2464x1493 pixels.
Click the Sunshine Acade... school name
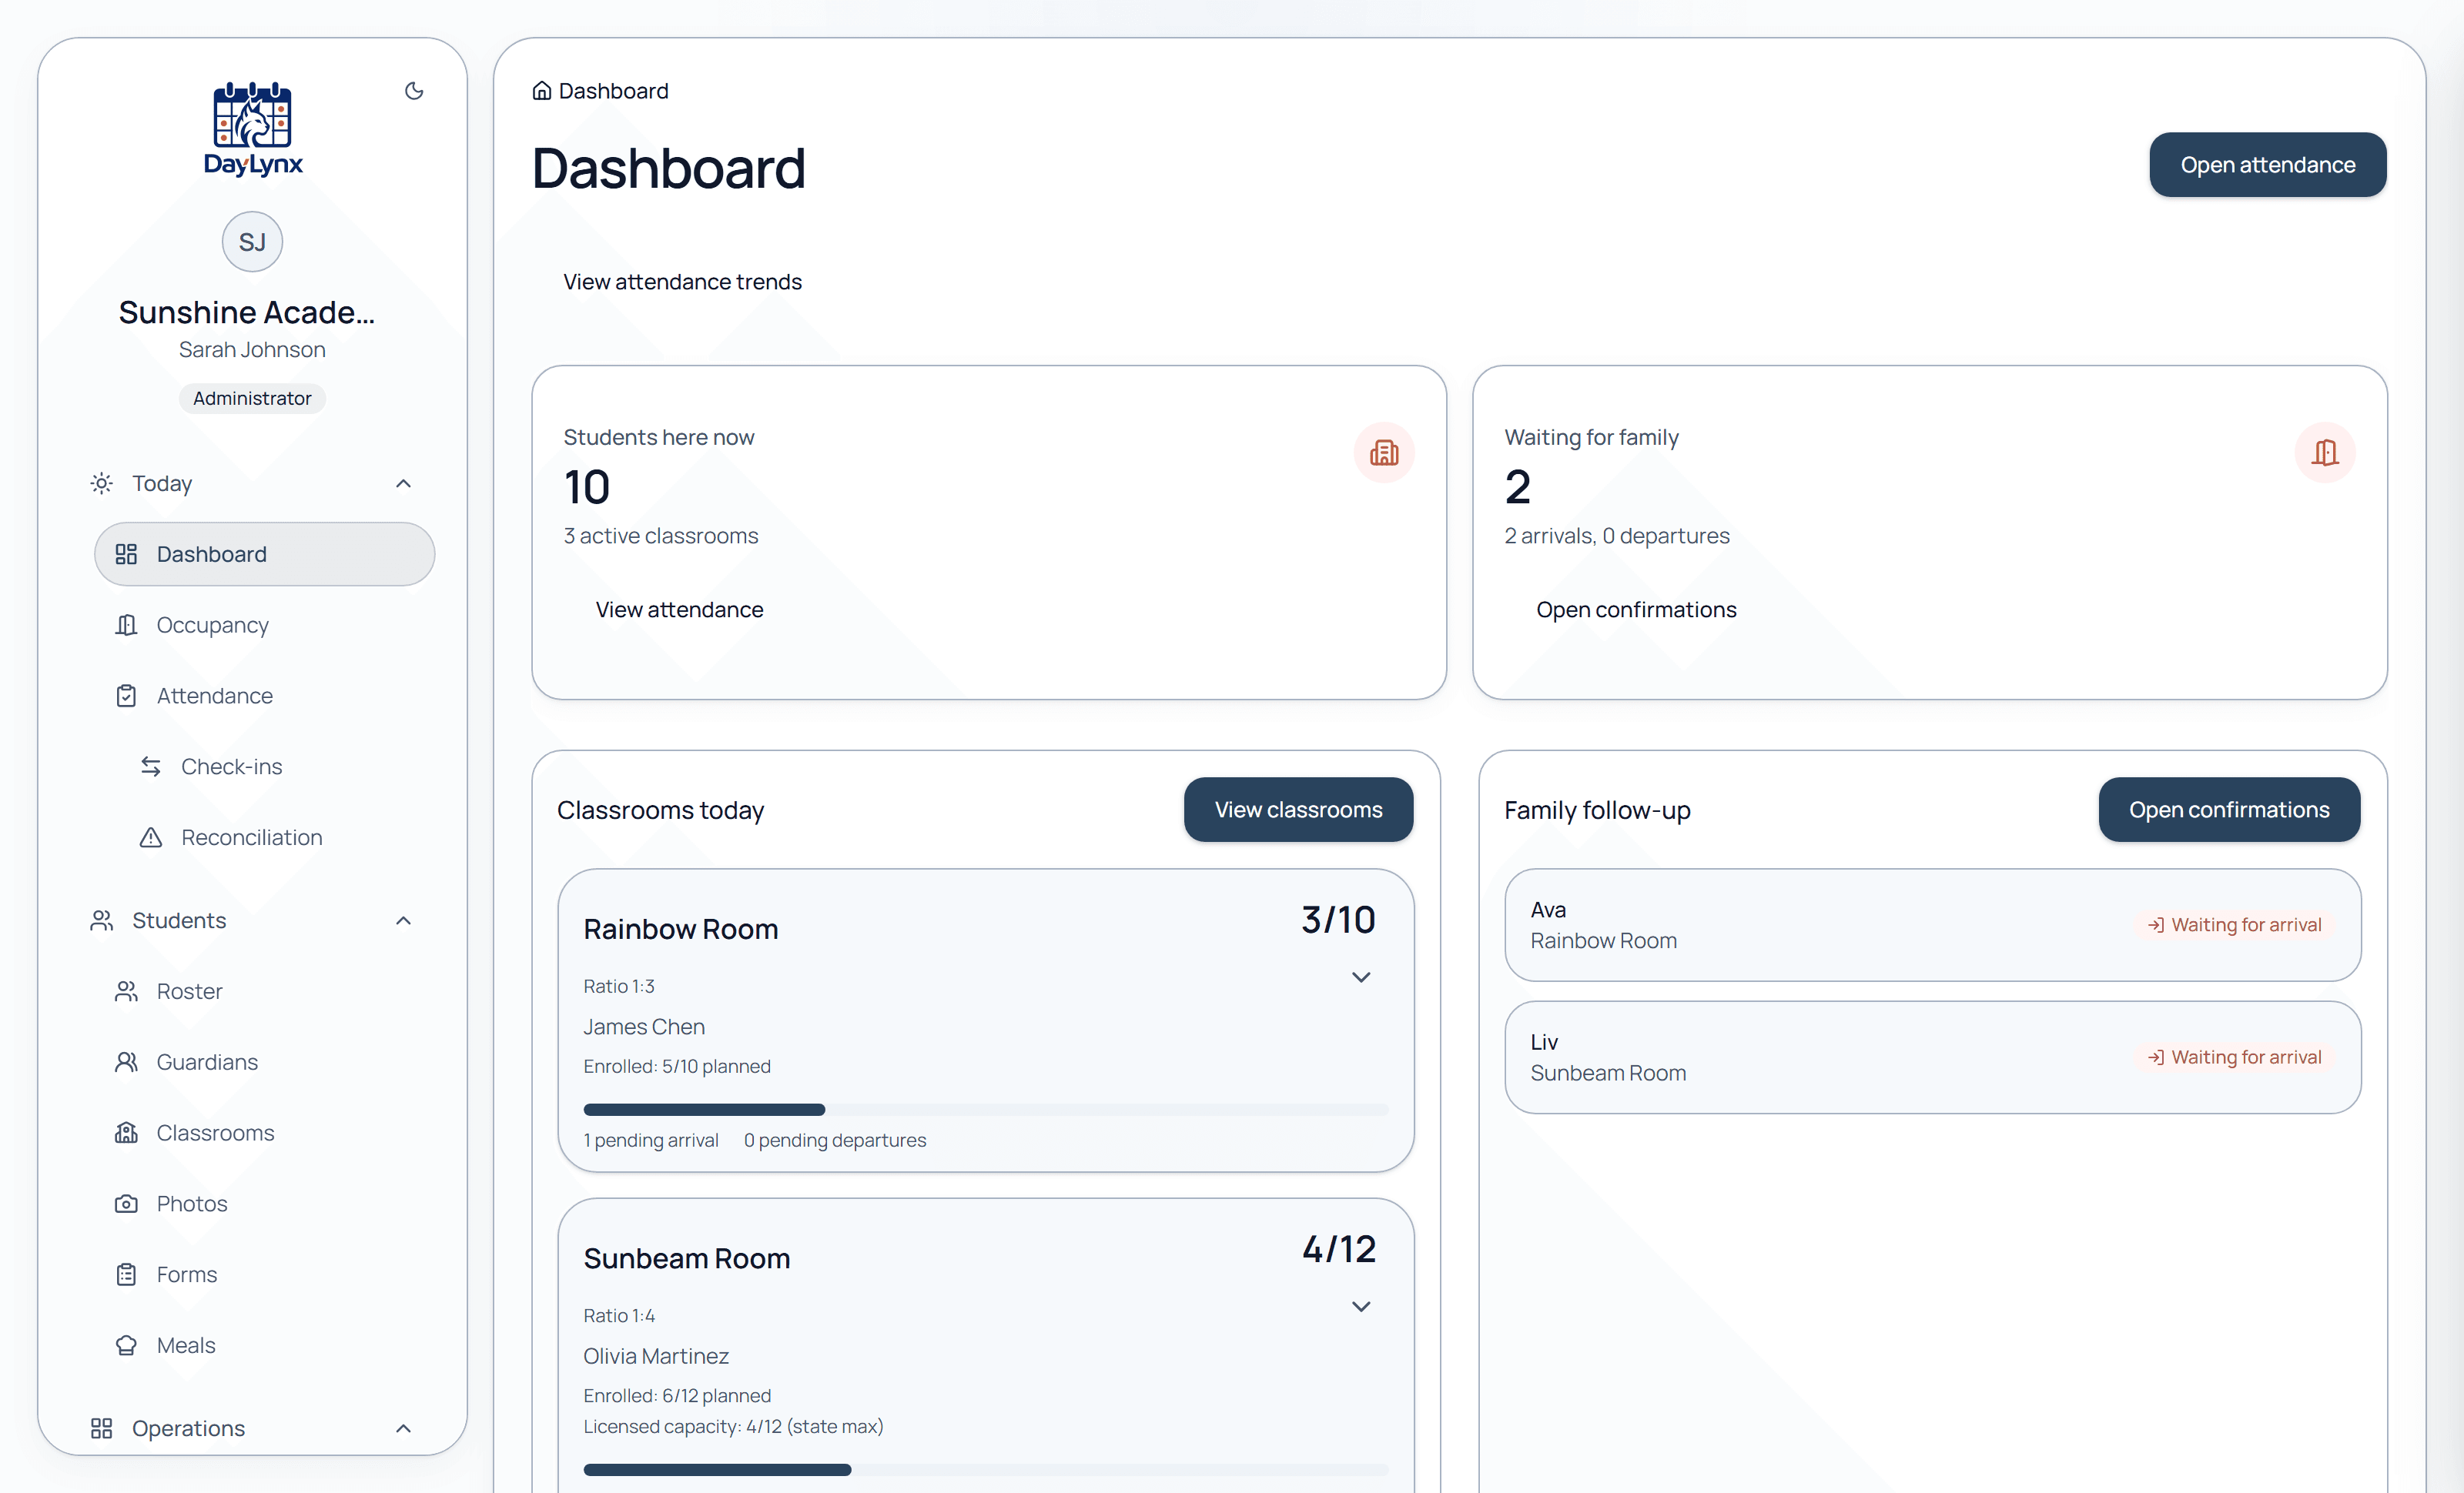tap(247, 312)
